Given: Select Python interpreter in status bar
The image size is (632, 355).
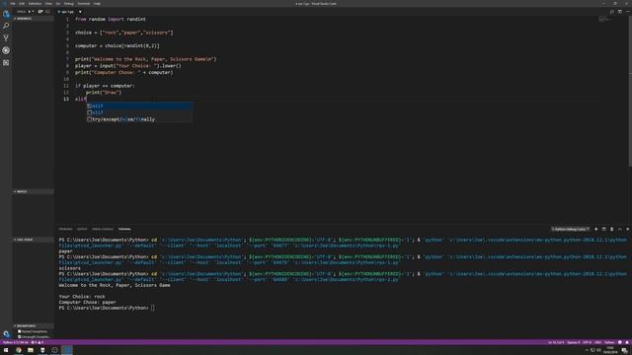Looking at the screenshot, I should point(16,342).
